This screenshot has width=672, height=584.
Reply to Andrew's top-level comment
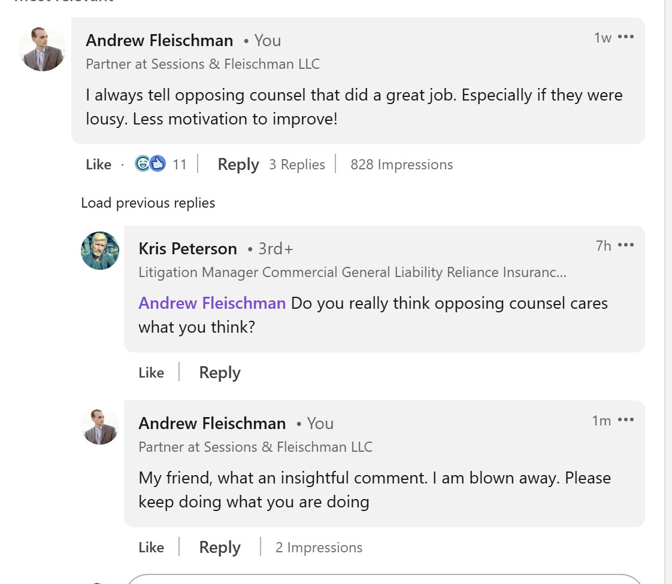tap(238, 165)
